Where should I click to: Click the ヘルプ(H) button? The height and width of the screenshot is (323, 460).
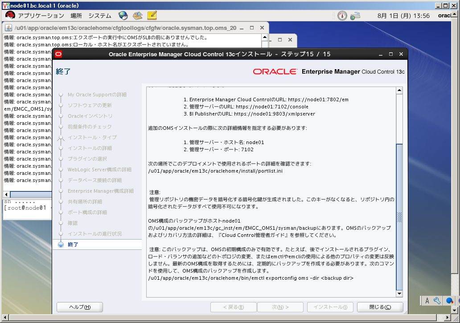coord(80,307)
